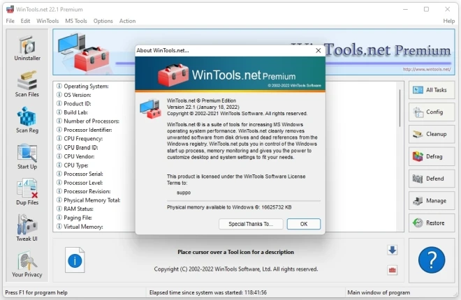Select the CPU Frequency row
The height and width of the screenshot is (300, 461).
coord(80,139)
